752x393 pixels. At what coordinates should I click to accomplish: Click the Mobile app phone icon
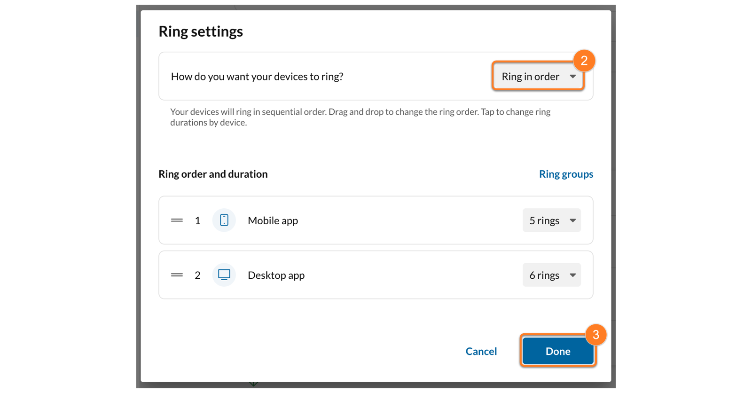pyautogui.click(x=224, y=220)
